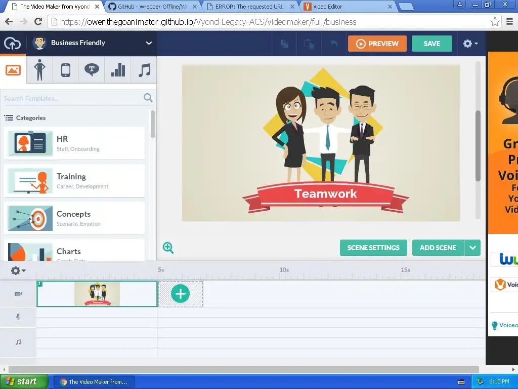Image resolution: width=518 pixels, height=389 pixels.
Task: Click the Windows start button
Action: (24, 382)
